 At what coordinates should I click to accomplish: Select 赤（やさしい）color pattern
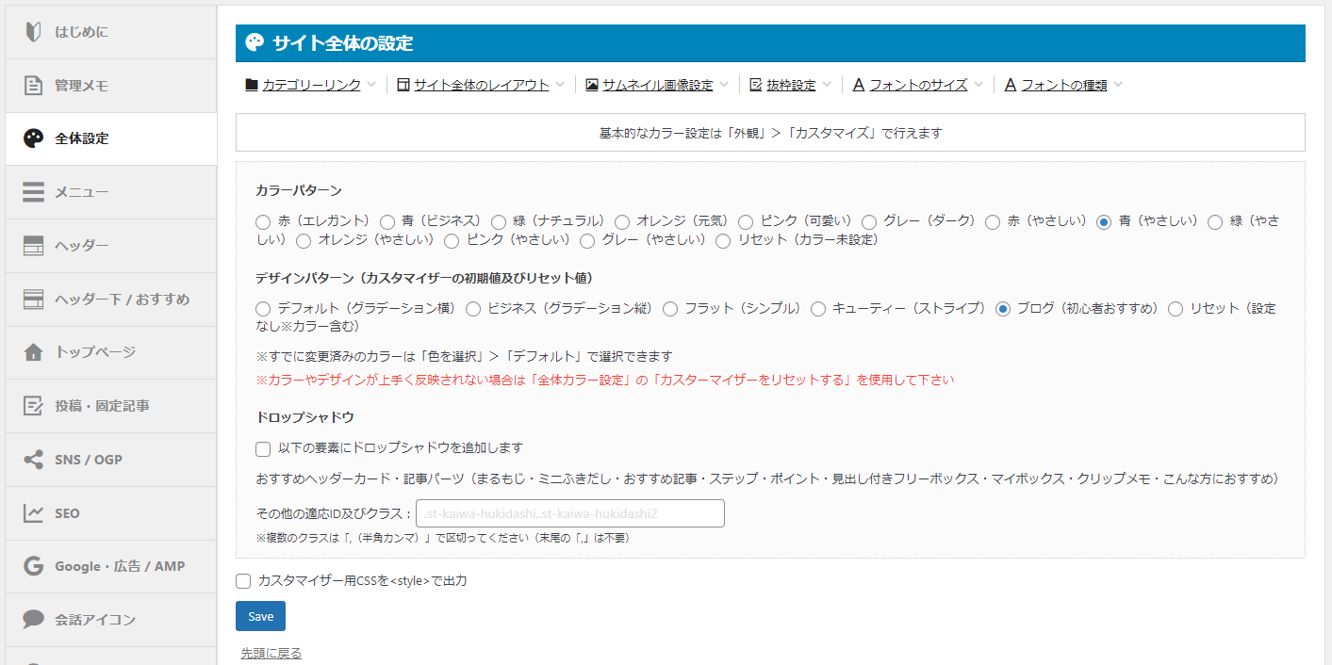pyautogui.click(x=993, y=222)
